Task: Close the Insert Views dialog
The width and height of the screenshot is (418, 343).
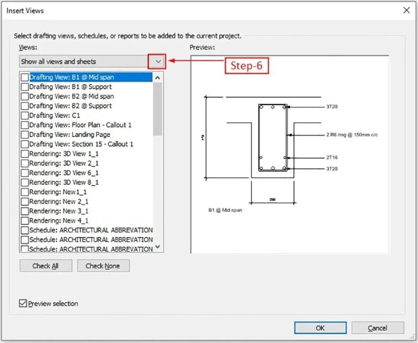Action: pos(406,10)
